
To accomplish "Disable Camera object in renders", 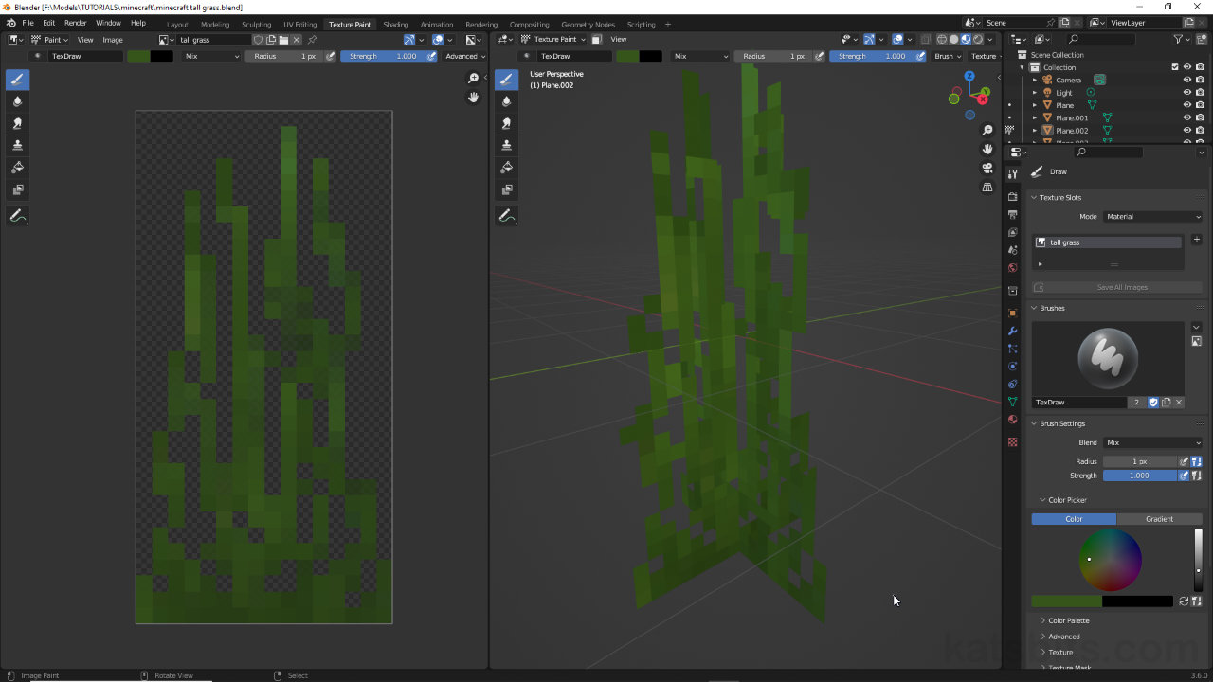I will [1200, 80].
